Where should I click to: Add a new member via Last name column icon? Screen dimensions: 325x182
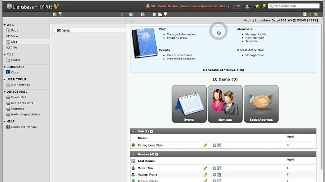tap(133, 161)
